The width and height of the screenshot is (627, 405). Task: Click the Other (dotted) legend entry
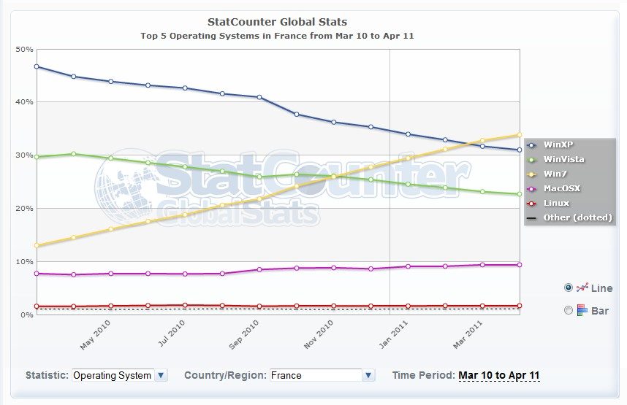point(577,217)
